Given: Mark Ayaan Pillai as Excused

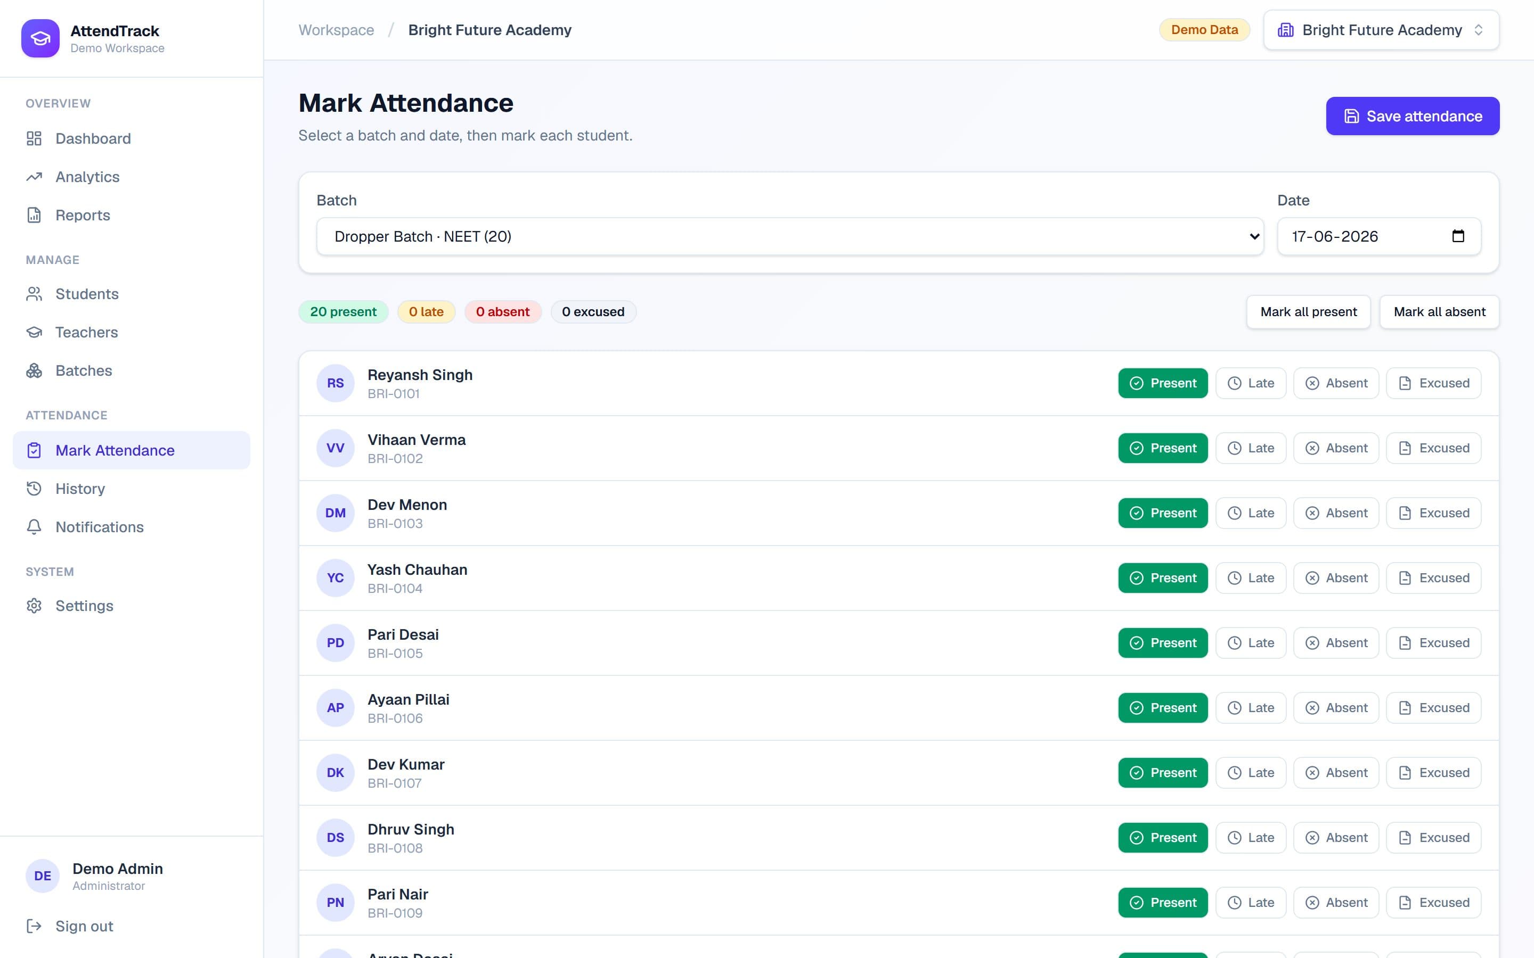Looking at the screenshot, I should pos(1433,708).
